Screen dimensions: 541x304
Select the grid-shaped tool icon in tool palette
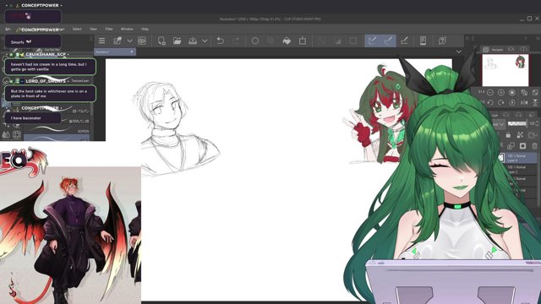click(x=17, y=135)
